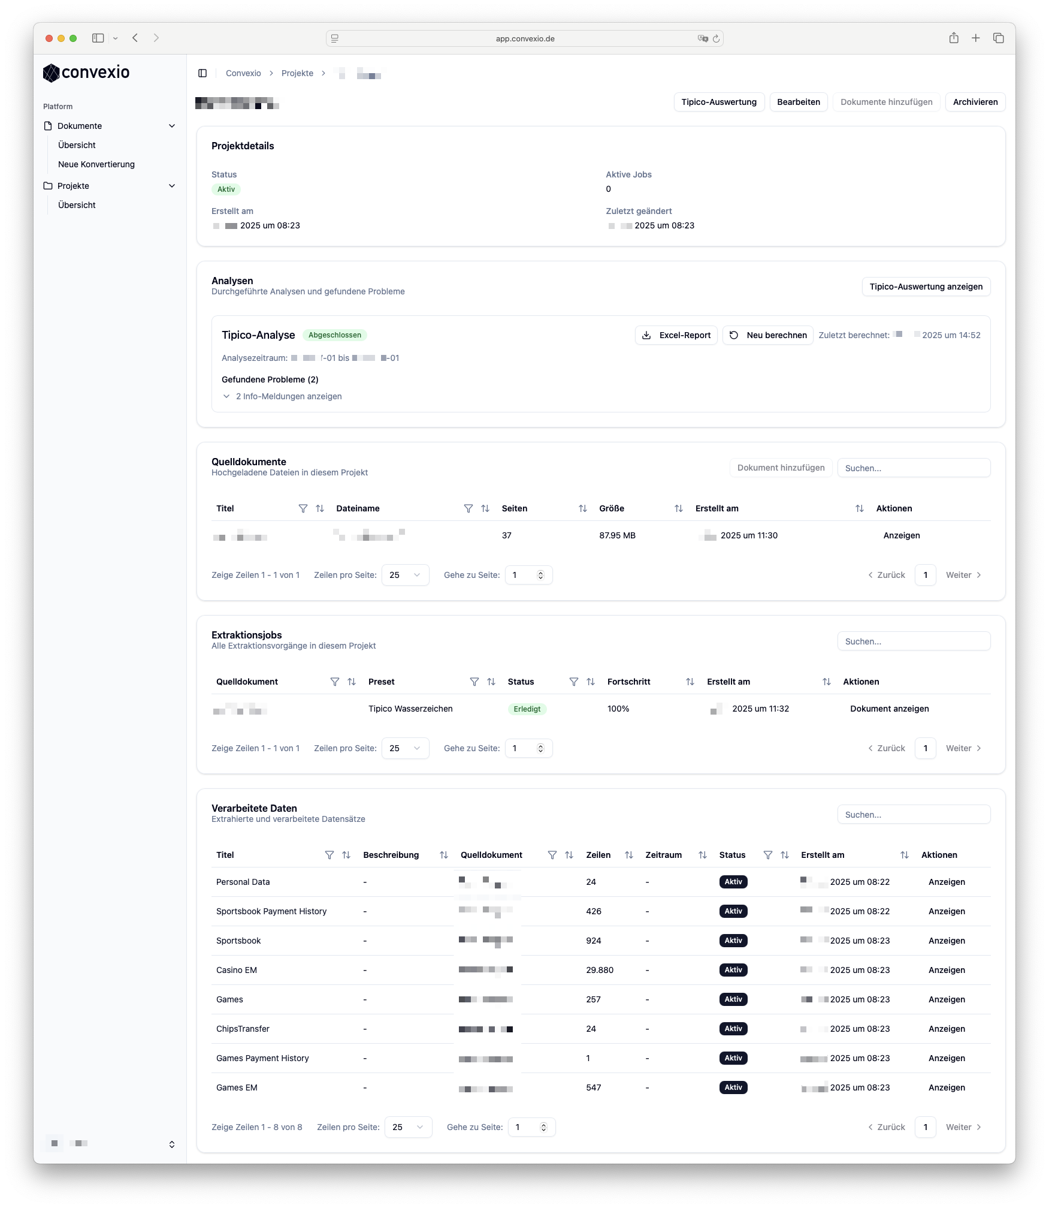Filter the Titel column in Quelldokumente
1049x1208 pixels.
tap(303, 508)
